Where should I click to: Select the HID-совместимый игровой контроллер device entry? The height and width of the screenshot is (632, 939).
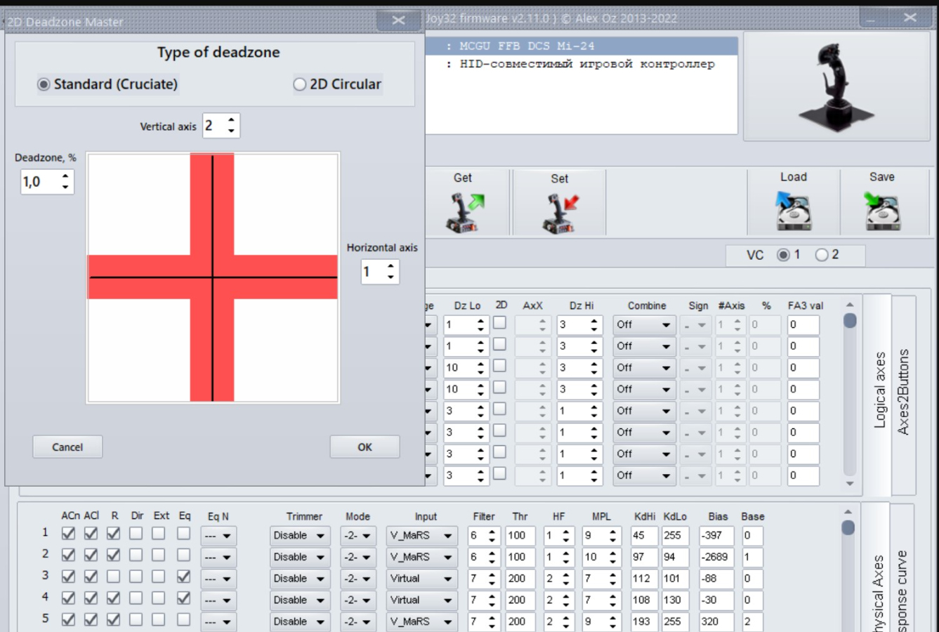(582, 64)
